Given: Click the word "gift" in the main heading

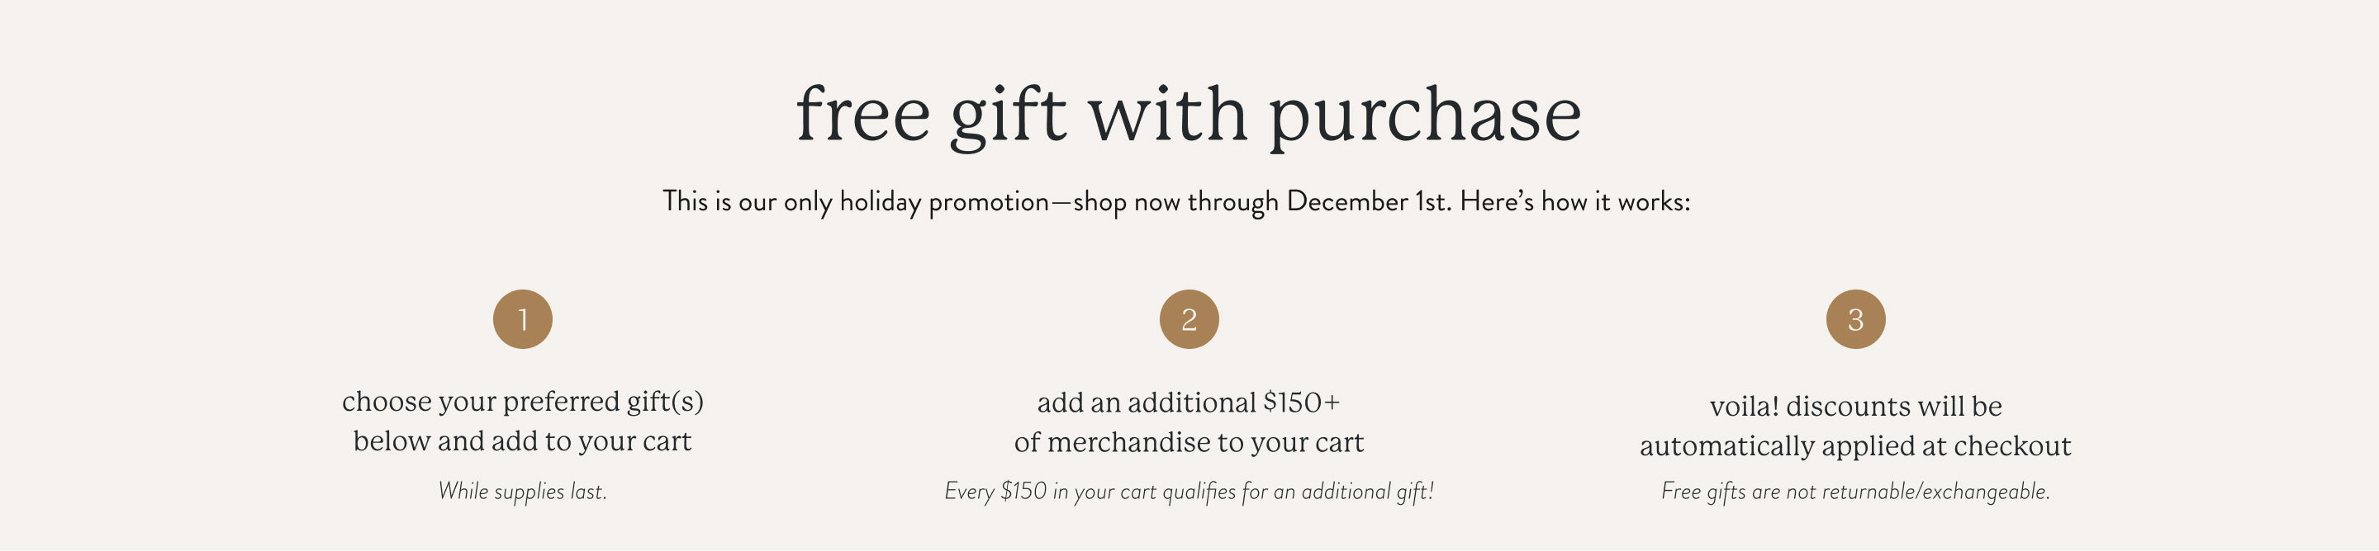Looking at the screenshot, I should coord(1008,116).
